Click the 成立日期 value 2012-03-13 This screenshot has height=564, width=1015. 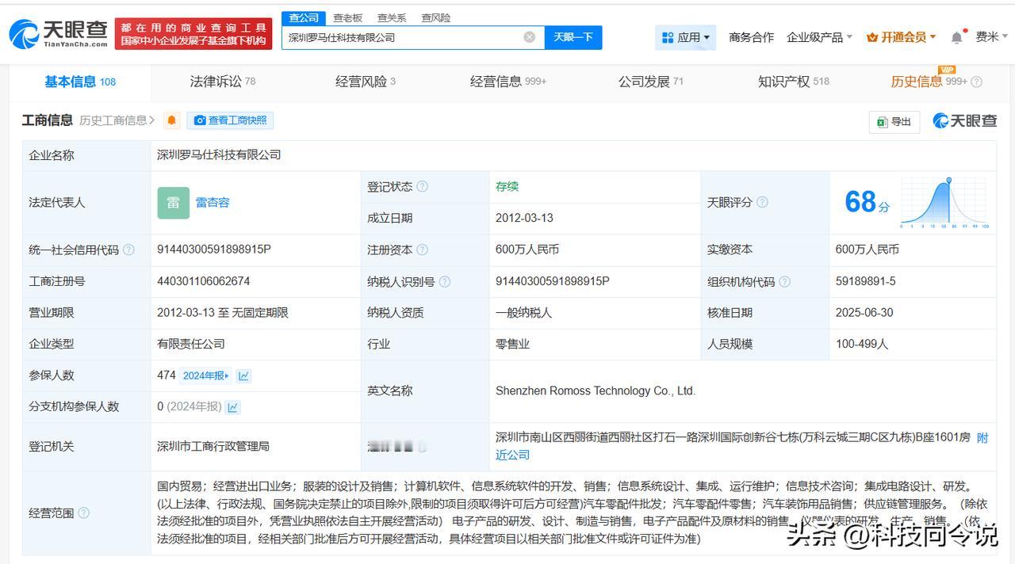point(524,218)
